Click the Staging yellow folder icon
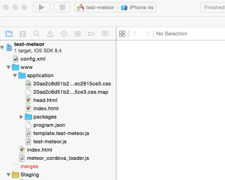This screenshot has height=180, width=225. (x=16, y=174)
